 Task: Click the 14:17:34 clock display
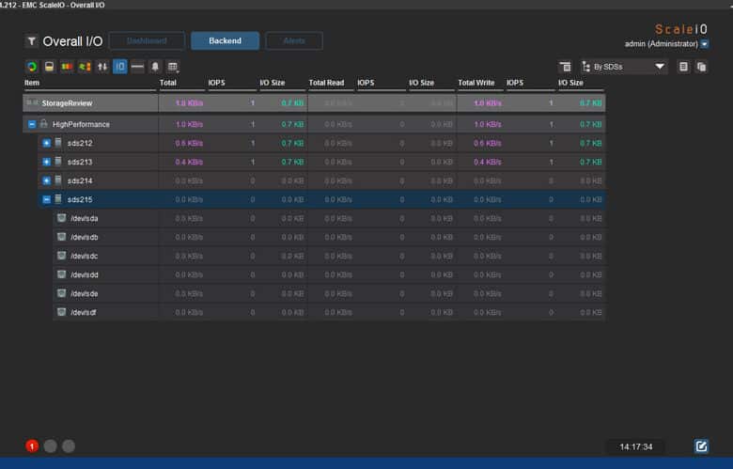coord(636,446)
